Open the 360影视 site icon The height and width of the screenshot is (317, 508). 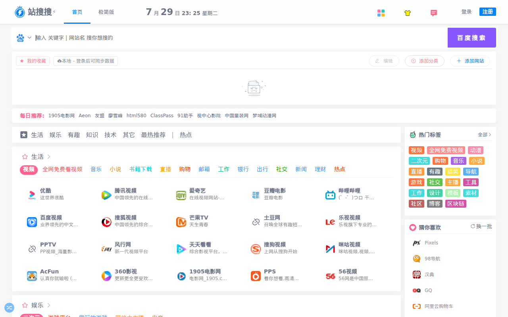106,276
